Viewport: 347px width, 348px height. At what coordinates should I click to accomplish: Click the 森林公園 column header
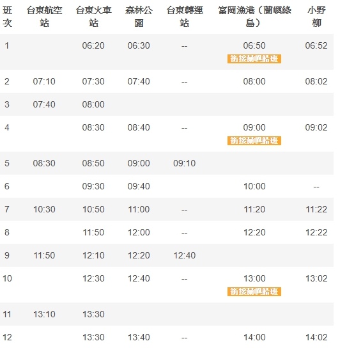point(139,17)
